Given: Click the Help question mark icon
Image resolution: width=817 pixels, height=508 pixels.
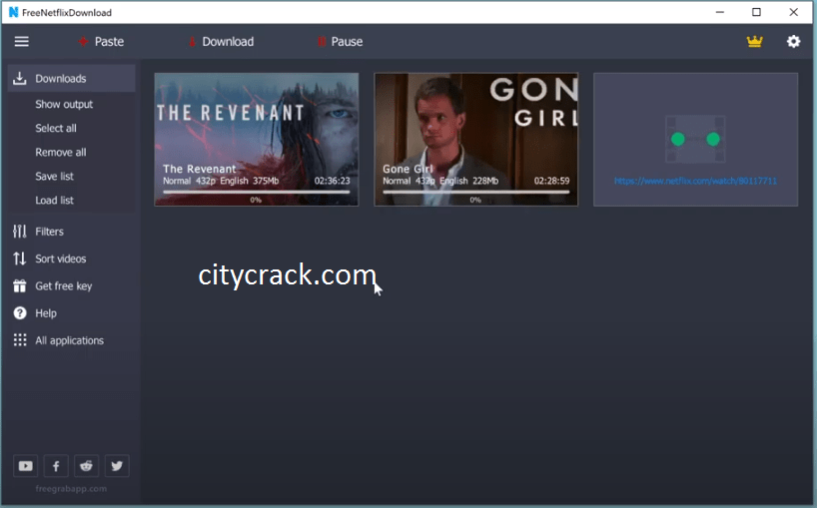Looking at the screenshot, I should [20, 312].
